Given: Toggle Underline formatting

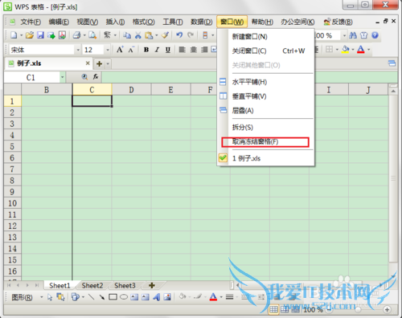Looking at the screenshot, I should pyautogui.click(x=168, y=50).
